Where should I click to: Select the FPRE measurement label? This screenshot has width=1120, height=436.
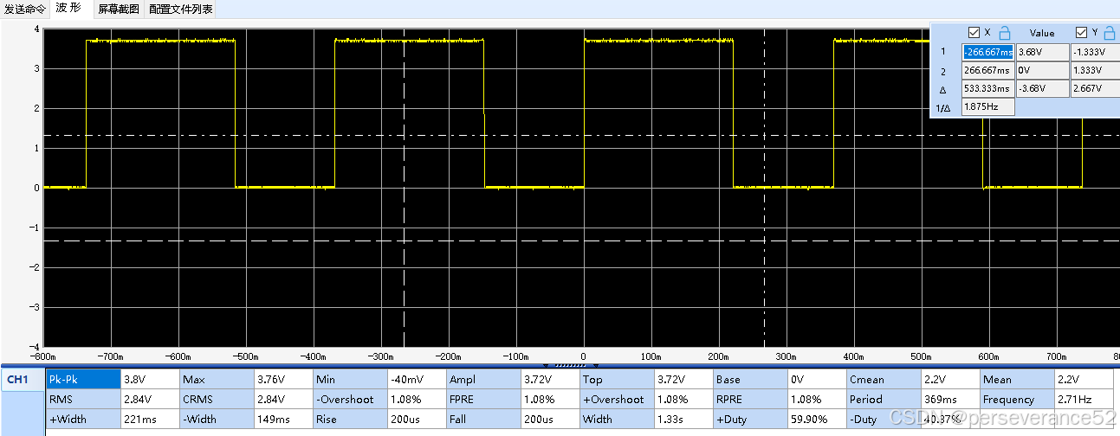tap(483, 399)
